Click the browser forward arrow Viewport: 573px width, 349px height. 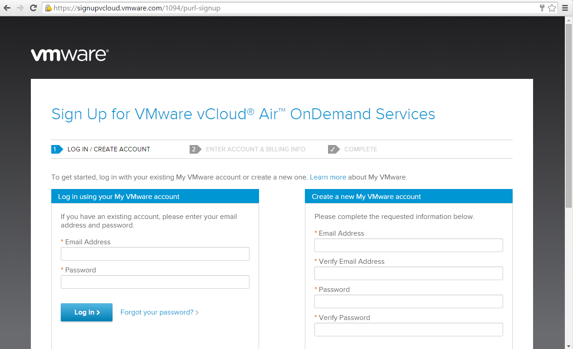(x=20, y=8)
